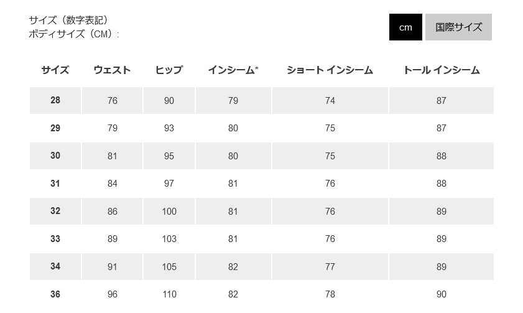Select size 29 row label
Screen dimensions: 523x313
click(x=55, y=128)
